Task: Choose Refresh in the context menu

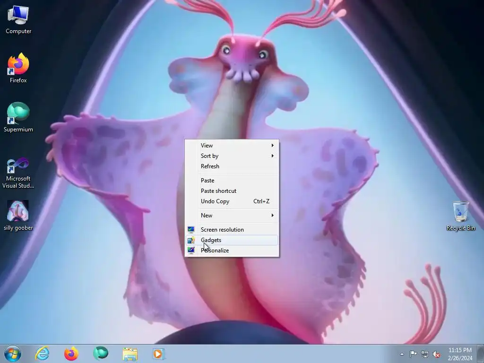Action: [x=232, y=166]
